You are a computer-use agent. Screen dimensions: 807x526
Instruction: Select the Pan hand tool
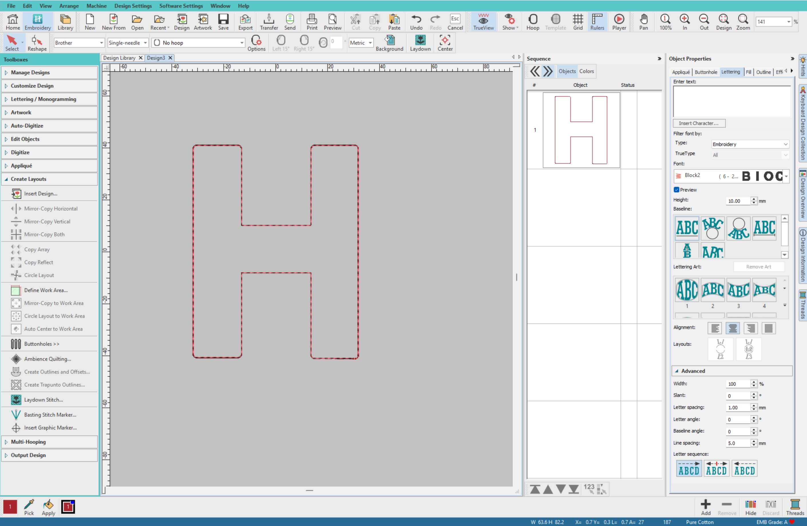click(643, 22)
